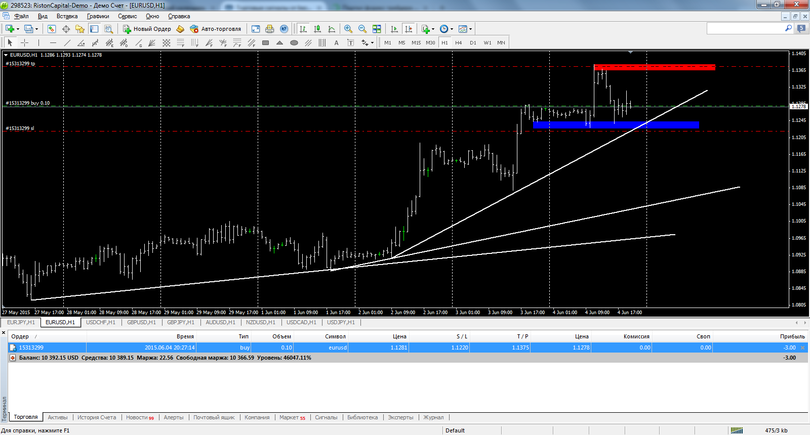The height and width of the screenshot is (435, 810).
Task: Select the crosshair tool
Action: tap(24, 42)
